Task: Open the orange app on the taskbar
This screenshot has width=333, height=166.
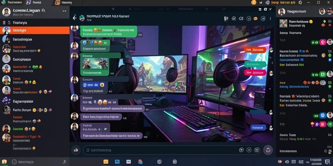Action: [x=106, y=162]
